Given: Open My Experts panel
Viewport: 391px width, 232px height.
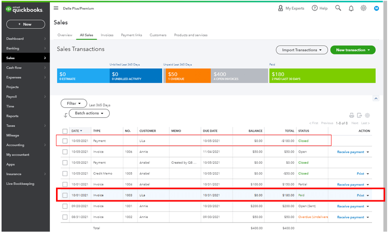Looking at the screenshot, I should (291, 8).
